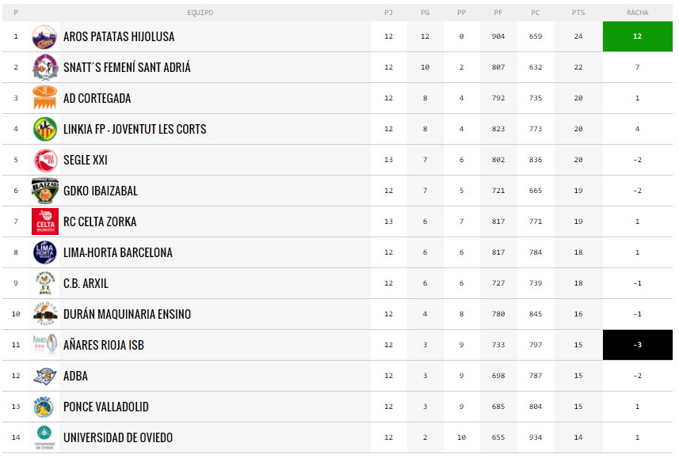Viewport: 679px width, 458px height.
Task: Click the Ponce Valladolid logo
Action: coord(44,407)
